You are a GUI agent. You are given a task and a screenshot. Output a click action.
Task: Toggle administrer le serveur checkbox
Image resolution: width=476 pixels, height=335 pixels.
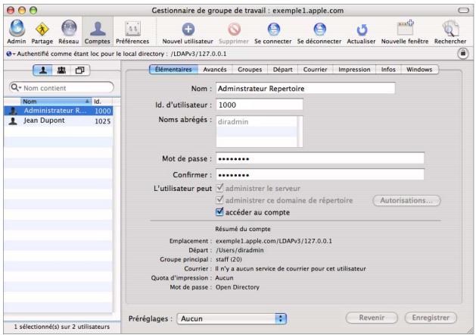pos(219,187)
